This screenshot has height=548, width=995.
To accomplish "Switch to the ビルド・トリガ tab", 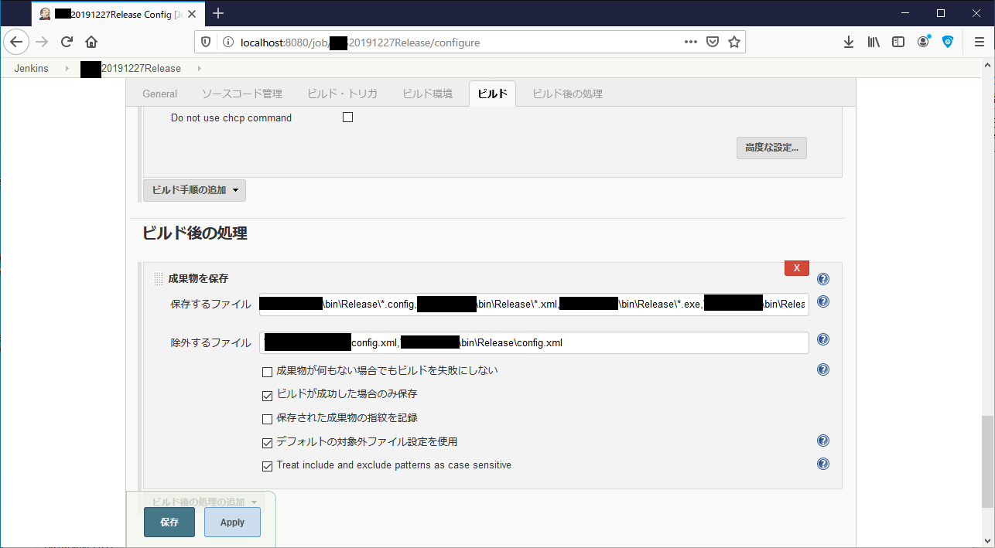I will click(x=343, y=94).
